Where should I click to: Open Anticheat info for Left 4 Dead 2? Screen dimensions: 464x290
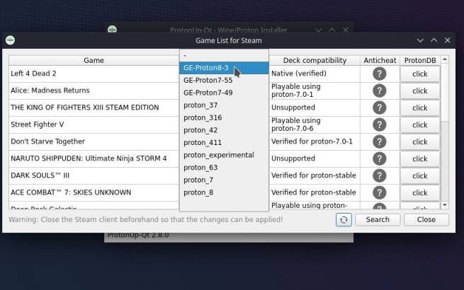380,74
